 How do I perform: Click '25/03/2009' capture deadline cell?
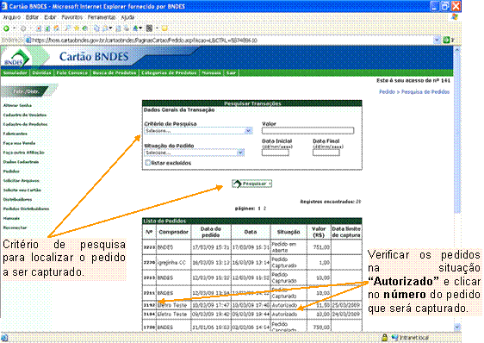(x=345, y=305)
